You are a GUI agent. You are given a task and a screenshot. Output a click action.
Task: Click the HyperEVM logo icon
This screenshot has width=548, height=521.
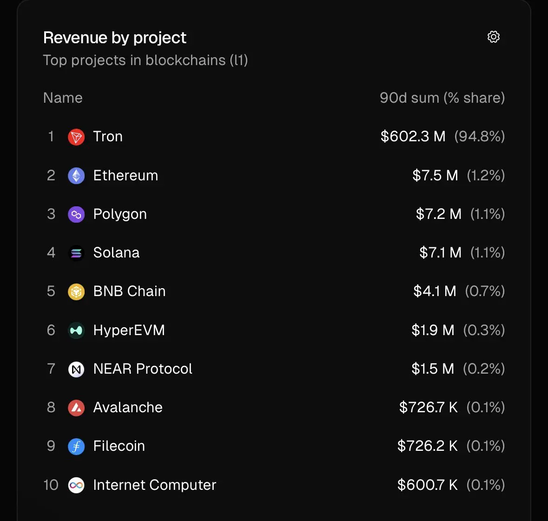click(x=76, y=330)
